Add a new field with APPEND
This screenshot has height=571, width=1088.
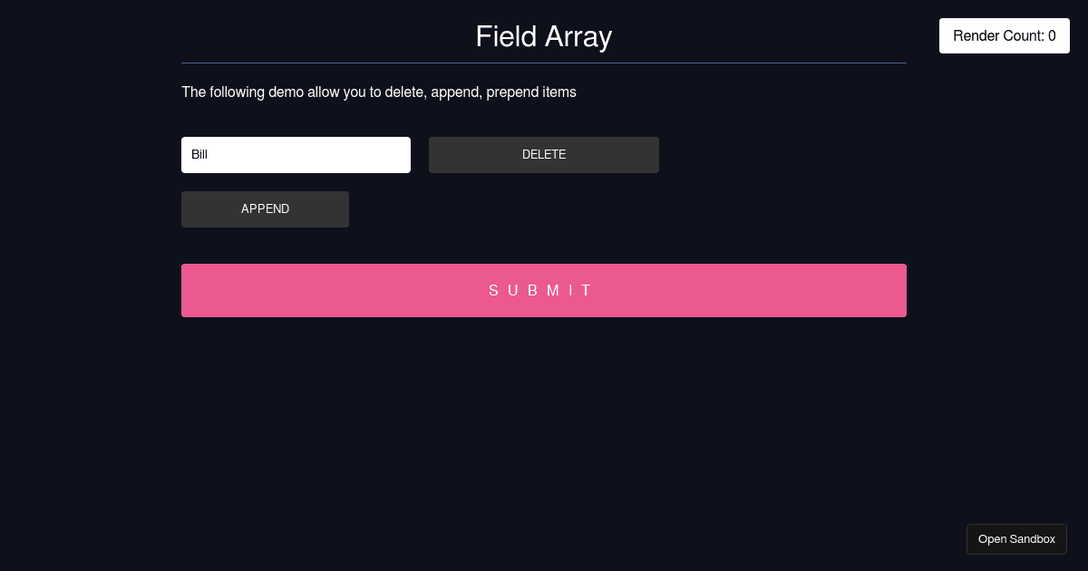265,209
